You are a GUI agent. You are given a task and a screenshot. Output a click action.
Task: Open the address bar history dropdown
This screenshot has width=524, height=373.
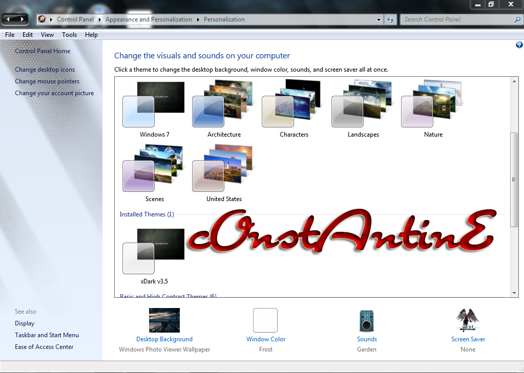point(379,20)
